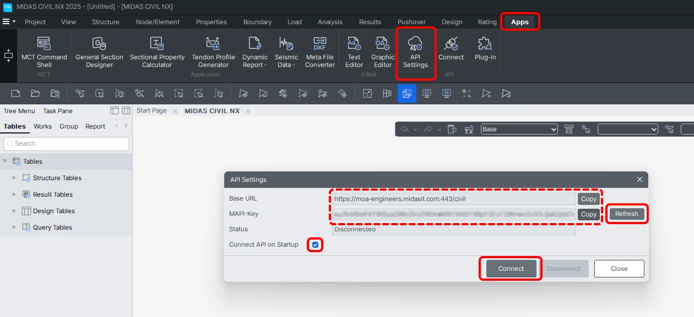Open the Meta File Converter

(x=320, y=52)
